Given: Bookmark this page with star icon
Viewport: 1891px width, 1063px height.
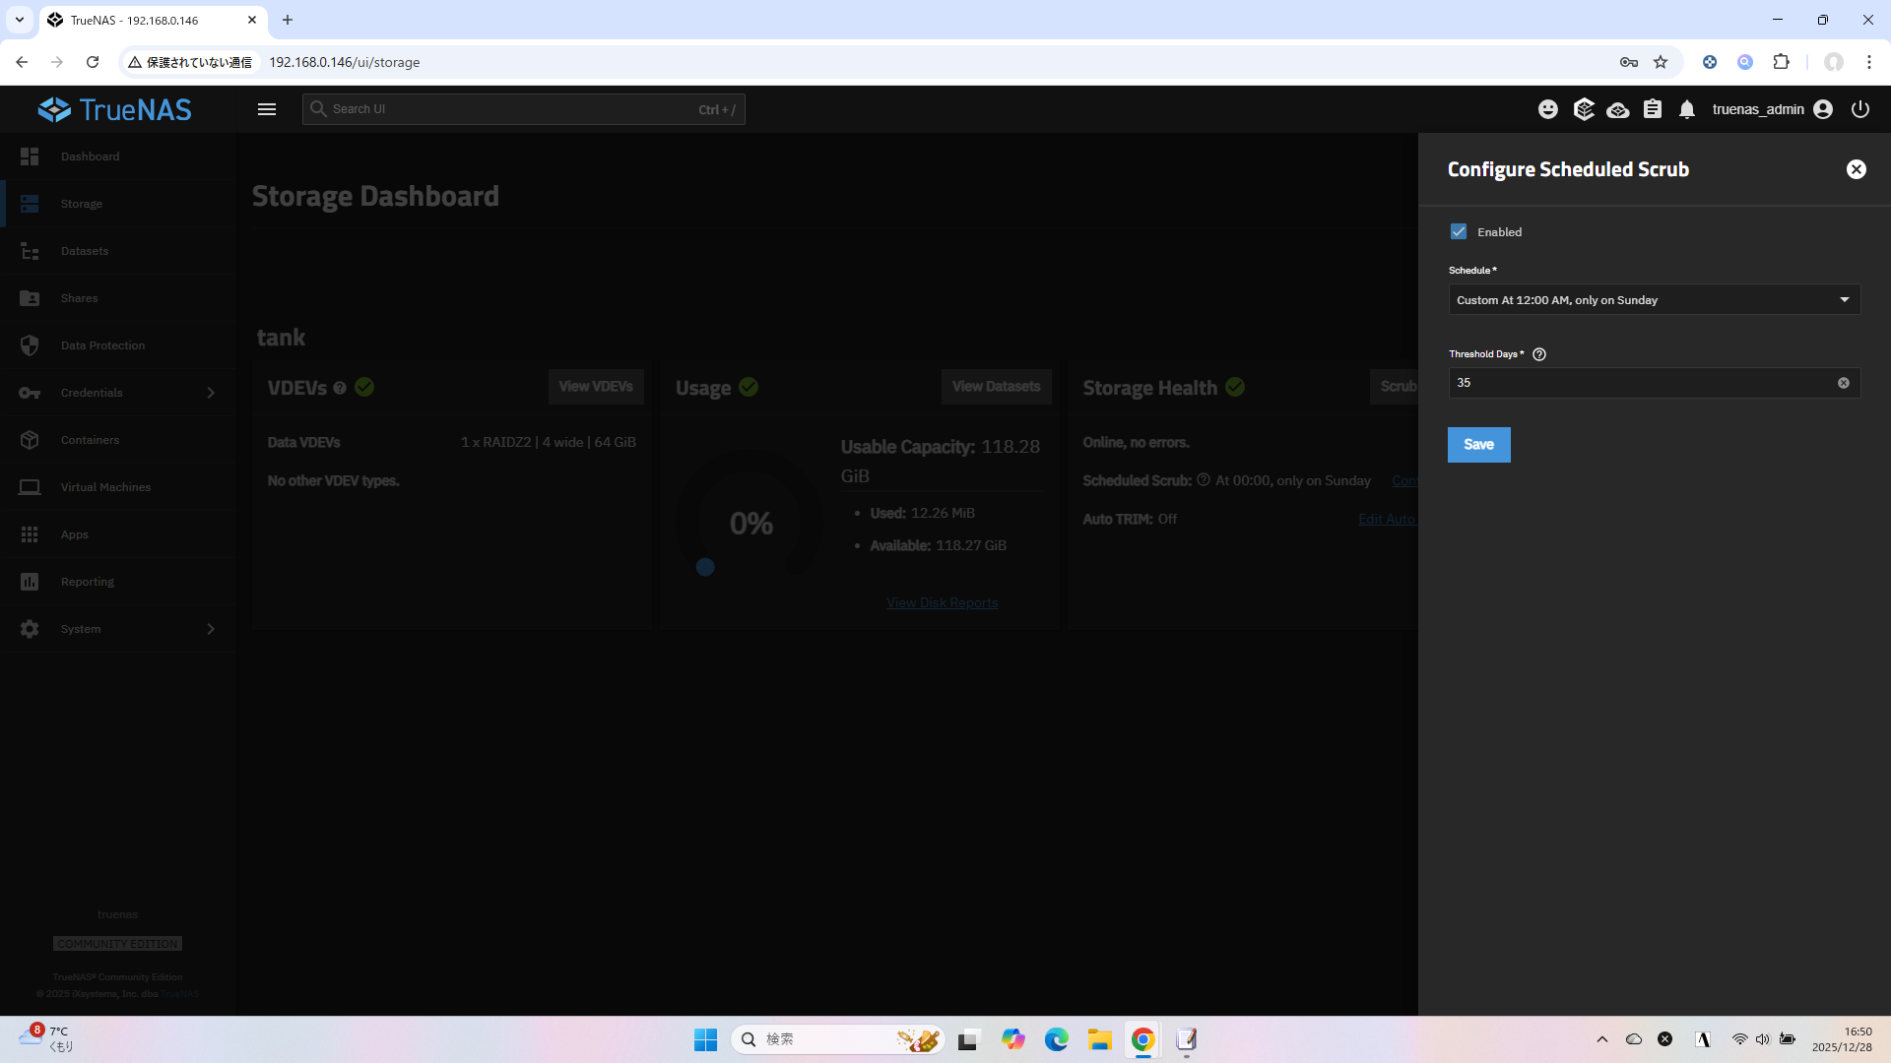Looking at the screenshot, I should click(1661, 62).
